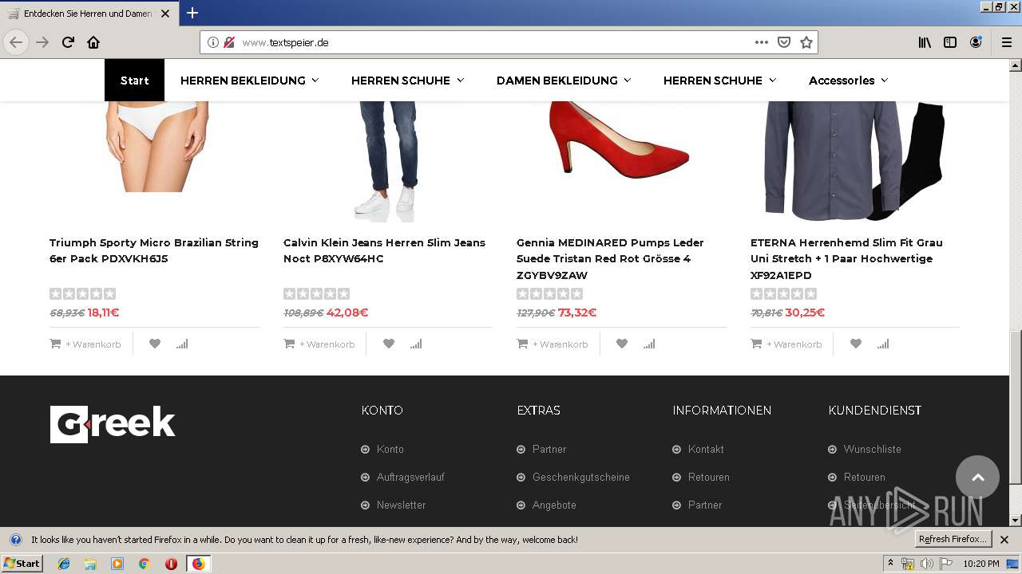Open a new tab with the plus button

tap(192, 13)
